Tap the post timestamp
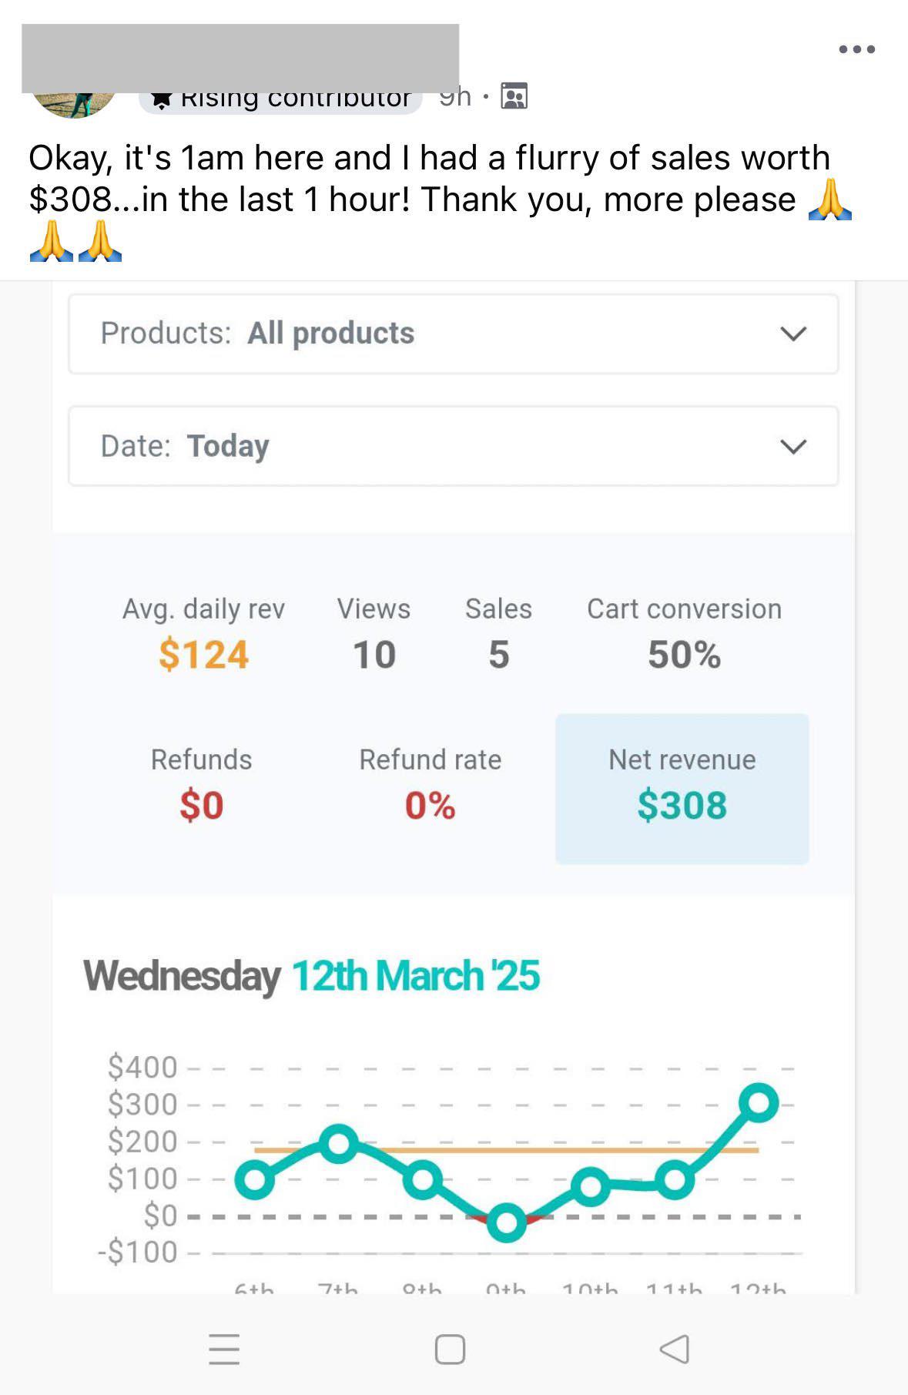 (455, 98)
